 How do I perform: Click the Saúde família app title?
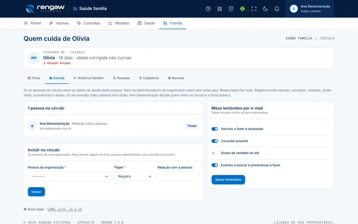coord(93,8)
